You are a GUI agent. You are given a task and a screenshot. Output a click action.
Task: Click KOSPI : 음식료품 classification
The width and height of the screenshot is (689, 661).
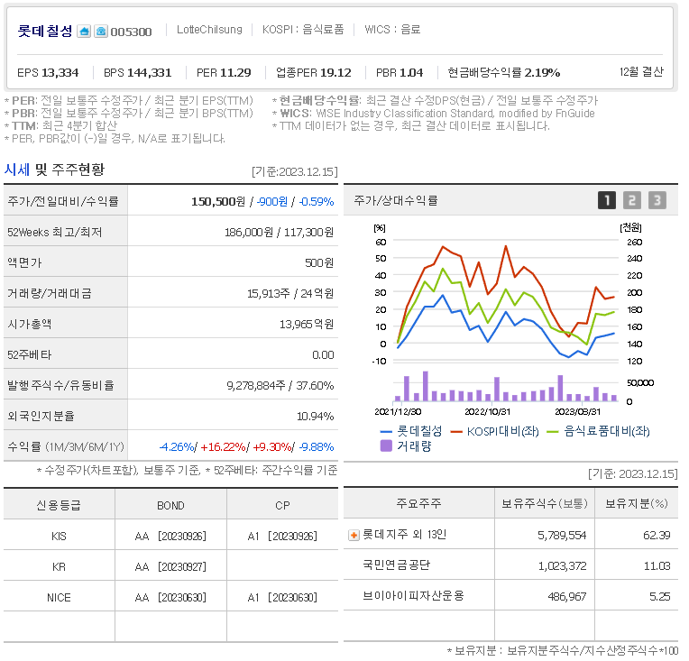(x=303, y=30)
